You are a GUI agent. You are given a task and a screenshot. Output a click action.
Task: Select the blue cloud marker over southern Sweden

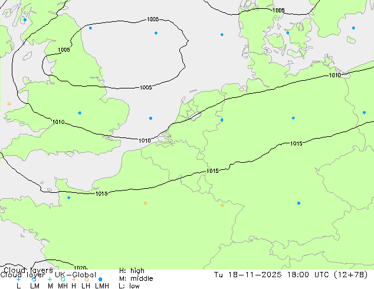point(353,28)
